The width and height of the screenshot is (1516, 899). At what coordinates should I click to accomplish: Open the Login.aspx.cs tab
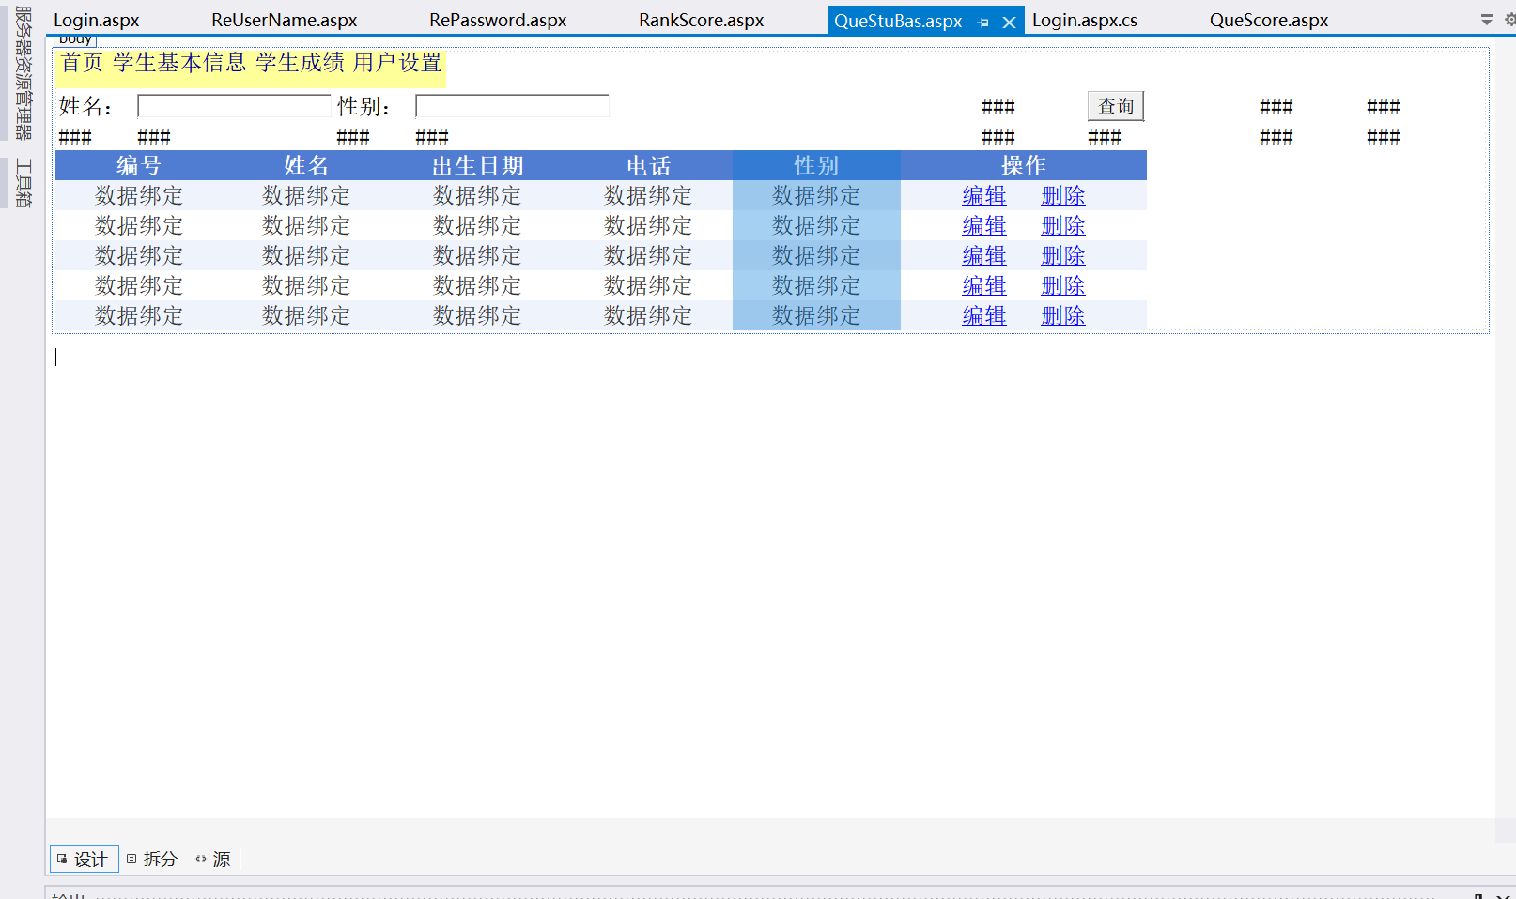pos(1084,20)
